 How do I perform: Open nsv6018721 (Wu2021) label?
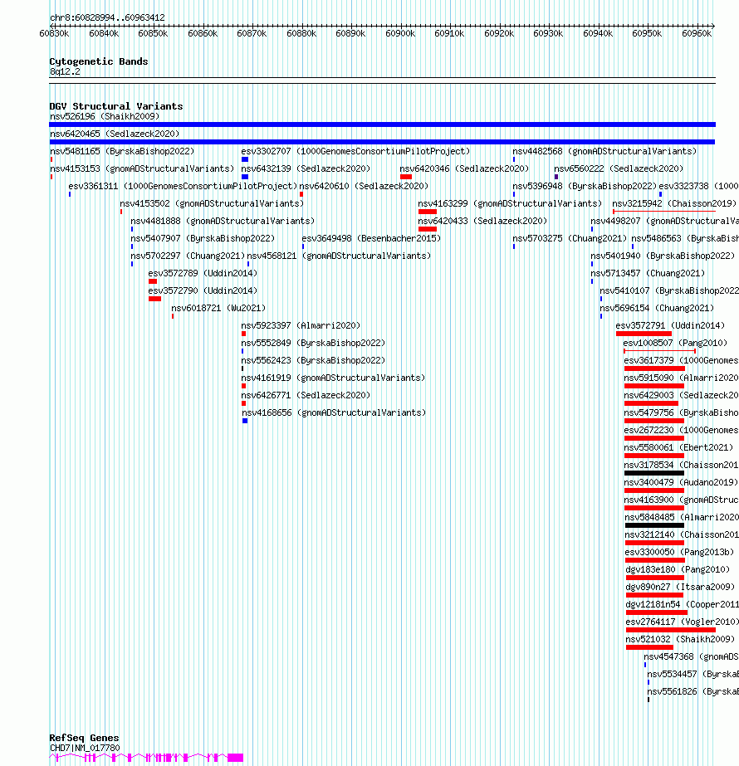tap(218, 308)
